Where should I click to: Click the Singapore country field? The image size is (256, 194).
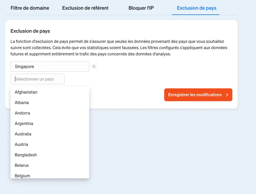click(x=50, y=66)
